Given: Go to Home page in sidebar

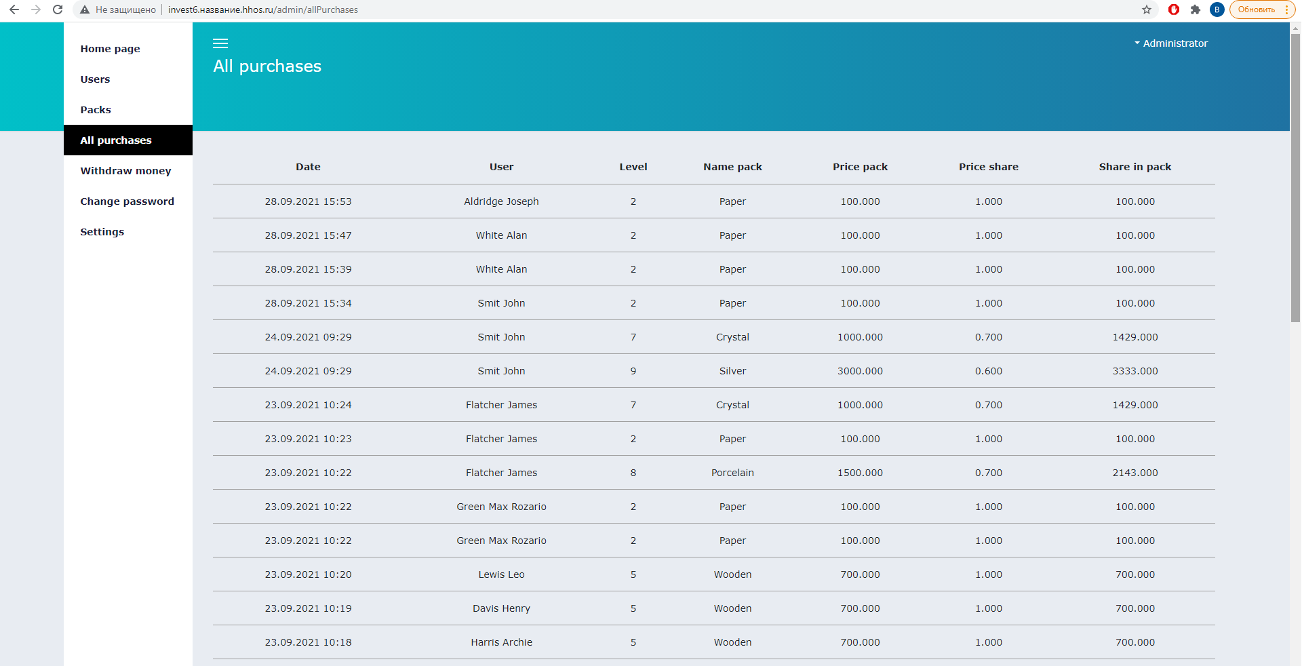Looking at the screenshot, I should pyautogui.click(x=110, y=49).
